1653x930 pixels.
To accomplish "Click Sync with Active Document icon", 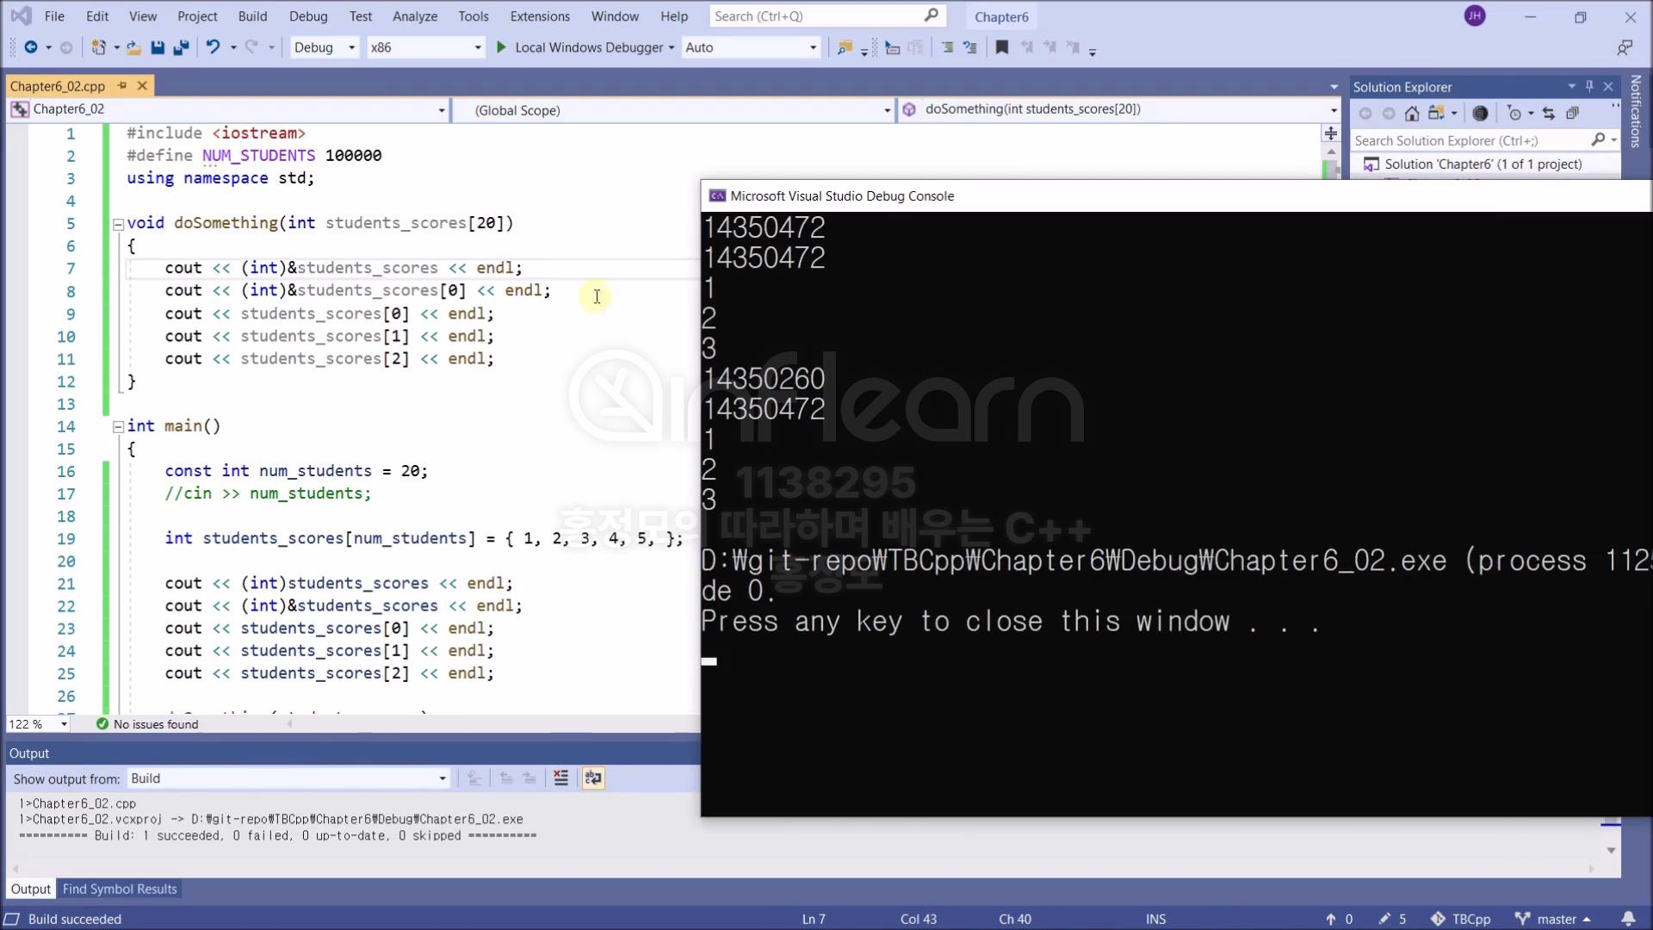I will [1549, 114].
